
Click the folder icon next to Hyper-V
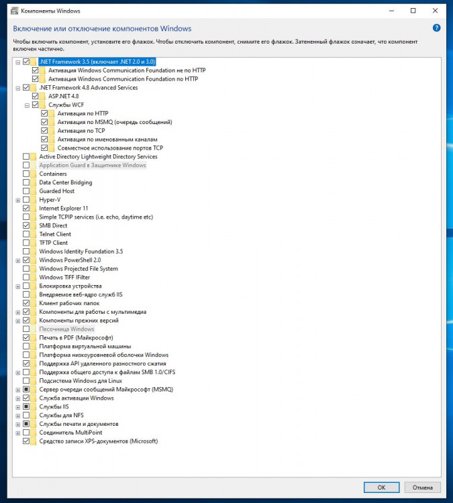(x=34, y=200)
